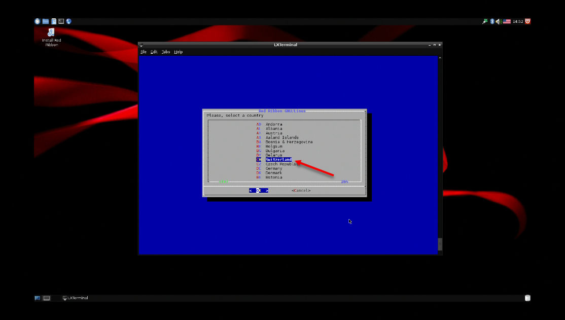Click the red power logout icon

point(527,21)
